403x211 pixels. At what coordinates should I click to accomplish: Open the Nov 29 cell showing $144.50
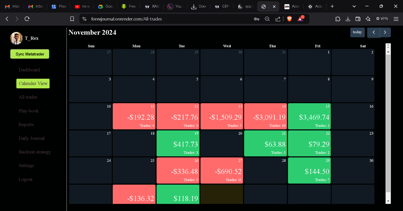309,170
